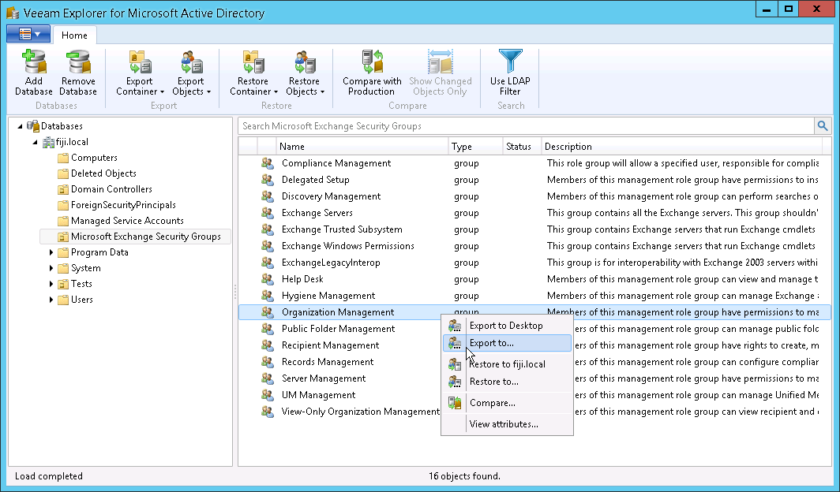Image resolution: width=840 pixels, height=492 pixels.
Task: Open the Export Container dropdown arrow
Action: point(163,92)
